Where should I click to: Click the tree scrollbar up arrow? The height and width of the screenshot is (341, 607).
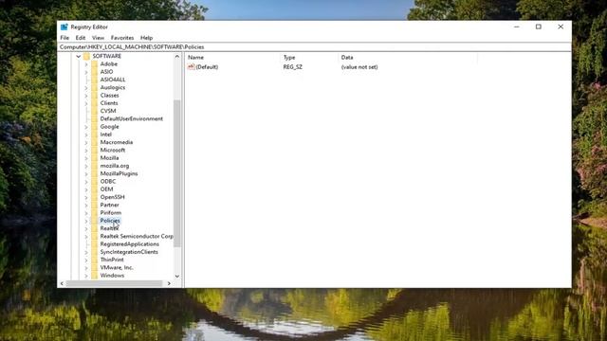tap(177, 57)
